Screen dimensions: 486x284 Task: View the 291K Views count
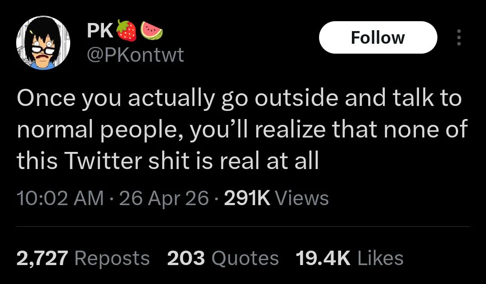coord(276,197)
